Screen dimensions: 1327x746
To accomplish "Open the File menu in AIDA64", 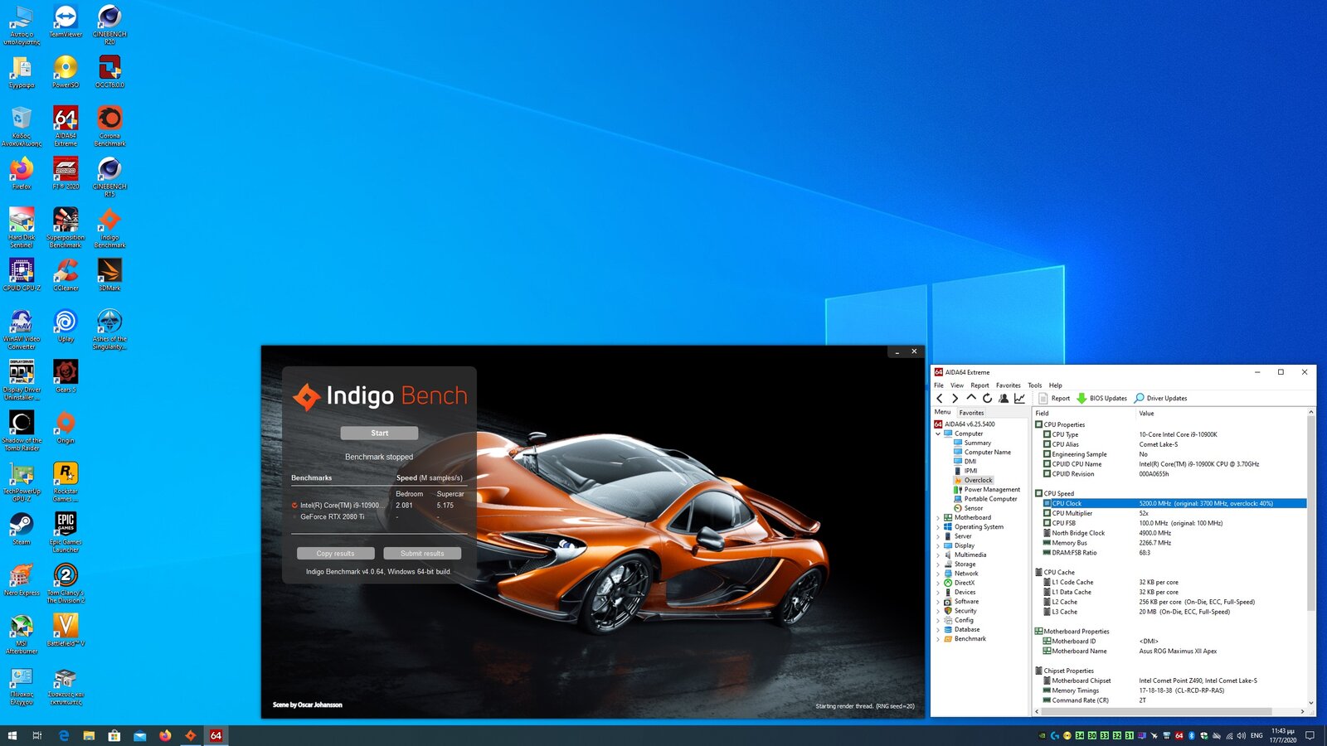I will (939, 385).
